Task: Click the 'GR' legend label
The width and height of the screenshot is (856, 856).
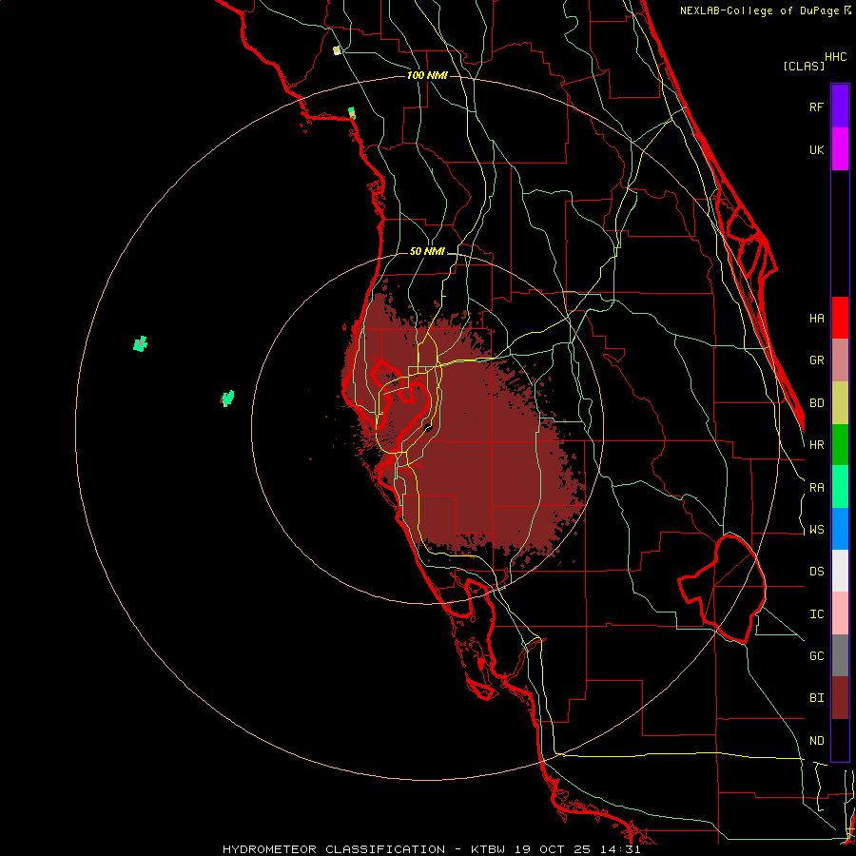Action: click(816, 360)
